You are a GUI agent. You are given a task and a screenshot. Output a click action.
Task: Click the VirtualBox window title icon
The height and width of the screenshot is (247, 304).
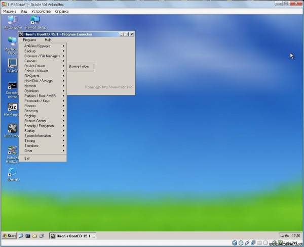coord(4,4)
